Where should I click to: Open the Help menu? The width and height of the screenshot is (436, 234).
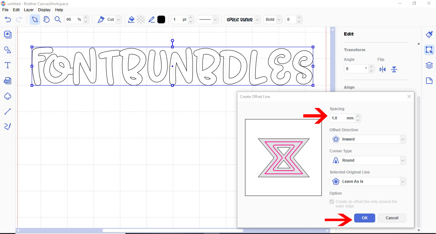59,10
